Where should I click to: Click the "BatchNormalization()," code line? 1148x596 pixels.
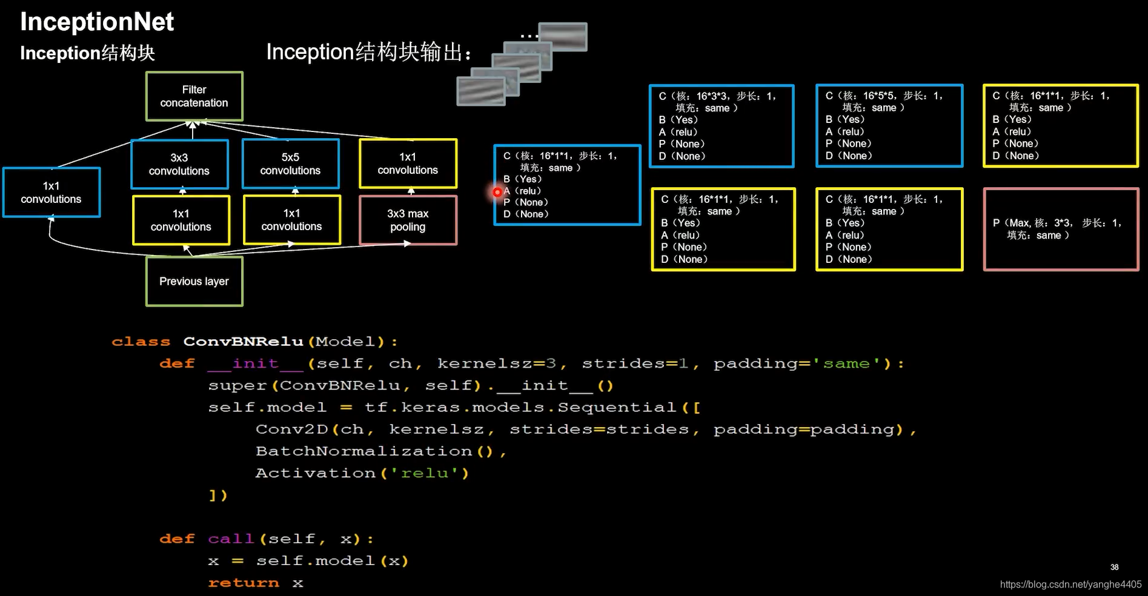[381, 451]
